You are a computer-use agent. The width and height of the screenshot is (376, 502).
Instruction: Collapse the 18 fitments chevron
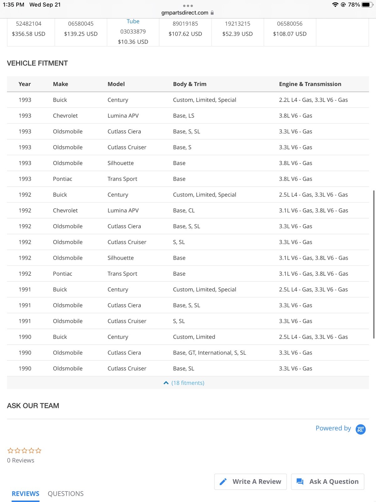pos(166,383)
